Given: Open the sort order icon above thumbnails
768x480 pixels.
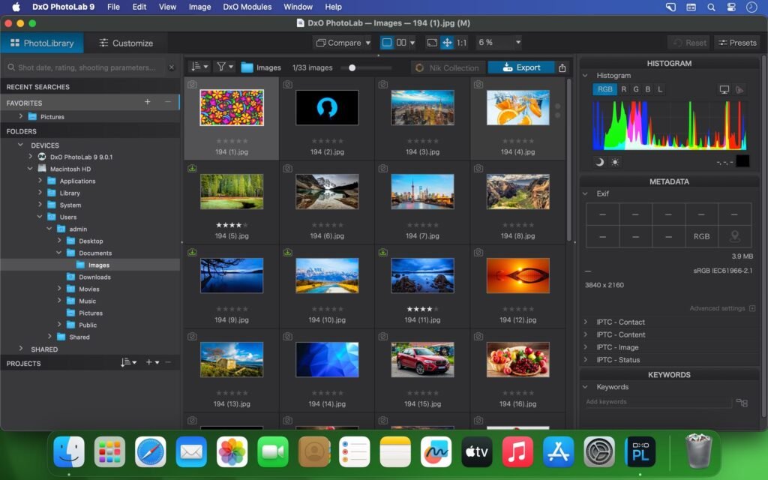Looking at the screenshot, I should (x=196, y=67).
